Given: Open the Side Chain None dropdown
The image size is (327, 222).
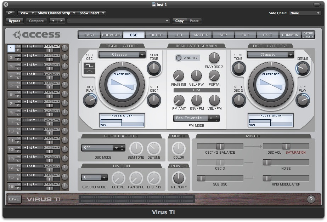Looking at the screenshot, I should click(x=305, y=13).
